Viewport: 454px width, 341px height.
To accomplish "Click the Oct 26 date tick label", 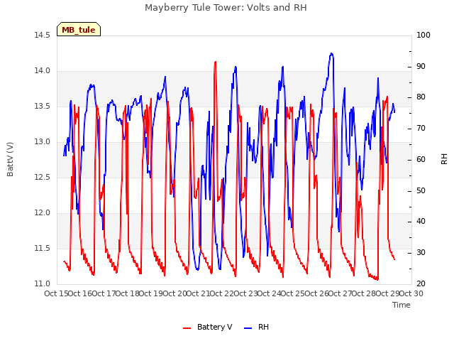I will (x=316, y=293).
